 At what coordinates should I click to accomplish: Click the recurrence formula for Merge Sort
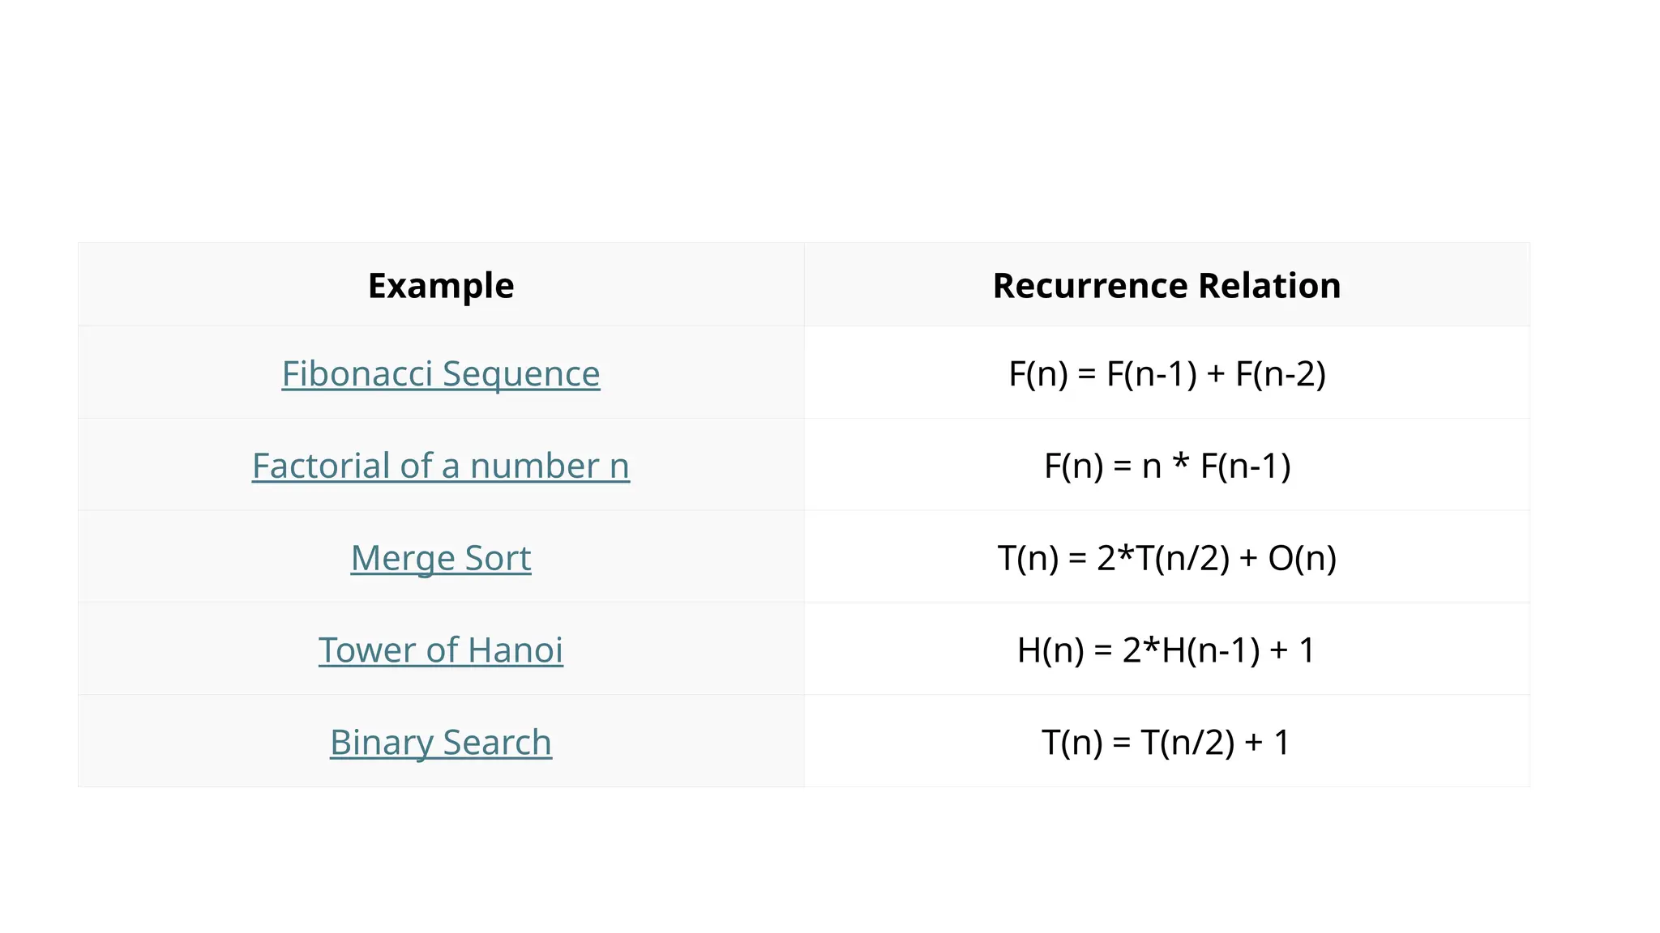(x=1166, y=558)
